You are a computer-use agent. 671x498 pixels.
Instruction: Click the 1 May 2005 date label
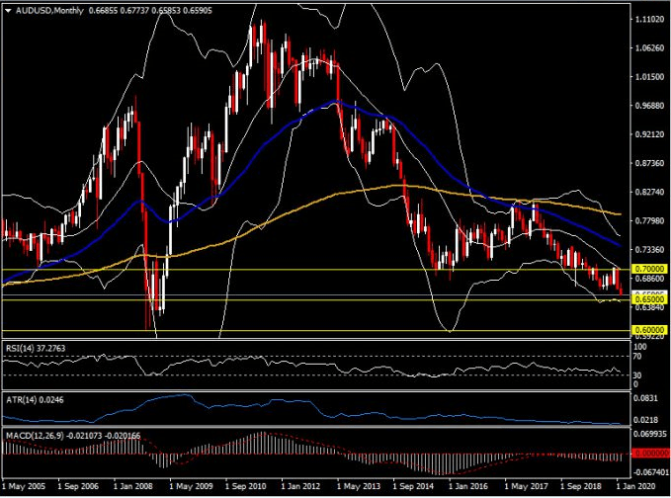click(24, 486)
